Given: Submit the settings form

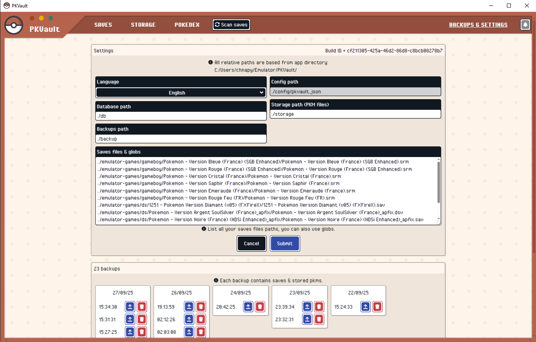Looking at the screenshot, I should pyautogui.click(x=285, y=243).
